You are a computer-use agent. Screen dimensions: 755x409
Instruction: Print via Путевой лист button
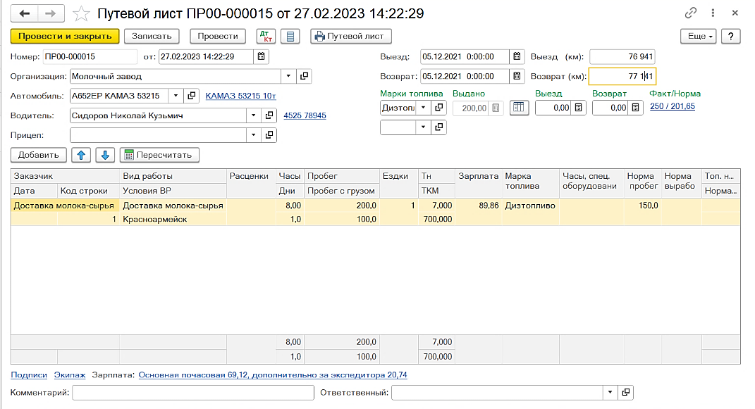pyautogui.click(x=350, y=36)
